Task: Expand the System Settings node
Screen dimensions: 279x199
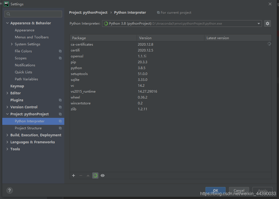Action: (12, 44)
